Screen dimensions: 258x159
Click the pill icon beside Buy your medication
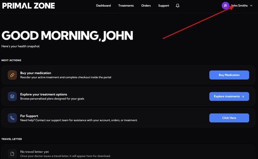(12, 75)
